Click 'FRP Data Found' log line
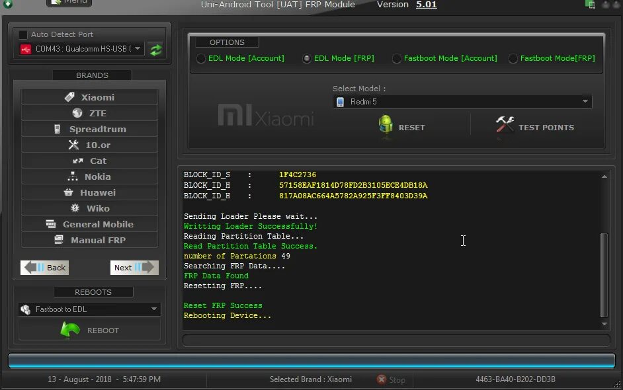 point(216,276)
